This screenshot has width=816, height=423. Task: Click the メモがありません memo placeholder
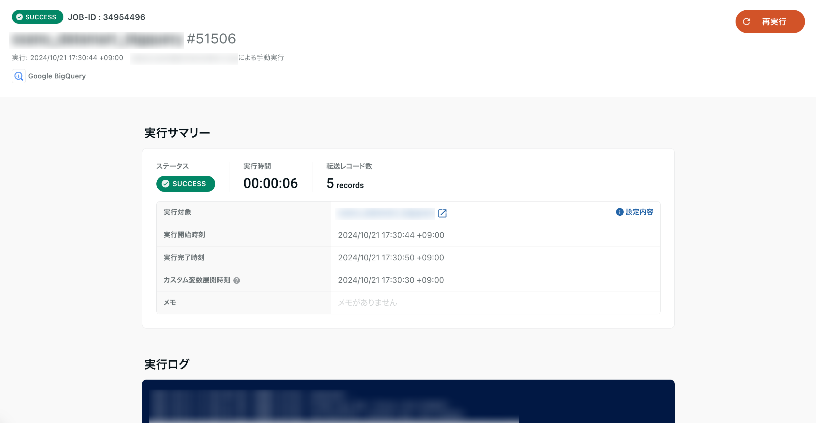pos(367,303)
